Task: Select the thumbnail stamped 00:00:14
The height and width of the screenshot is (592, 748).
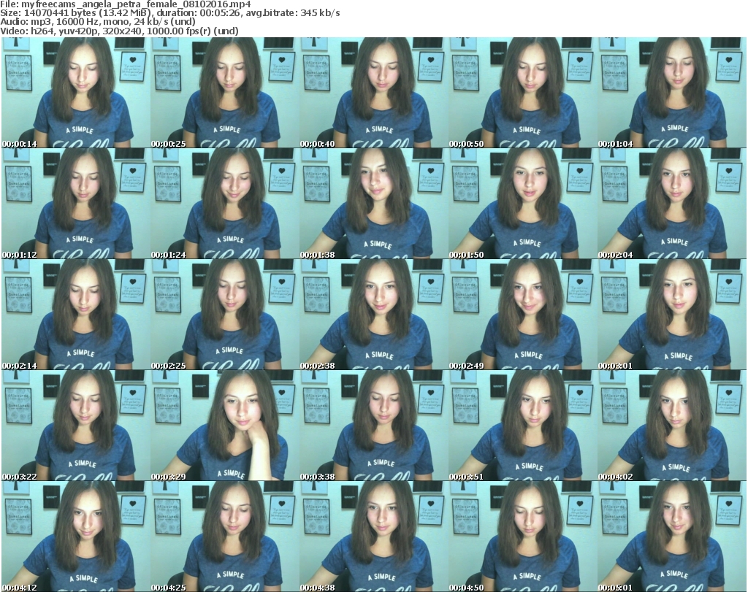Action: tap(76, 93)
